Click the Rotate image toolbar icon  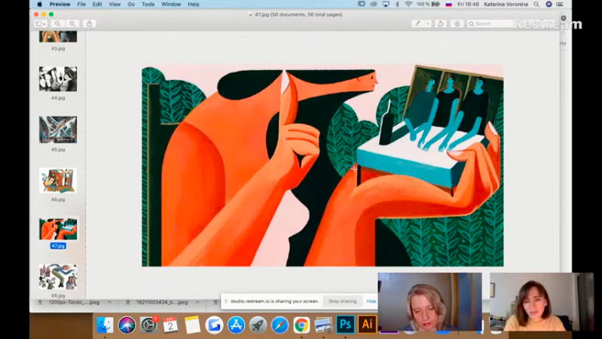coord(441,24)
